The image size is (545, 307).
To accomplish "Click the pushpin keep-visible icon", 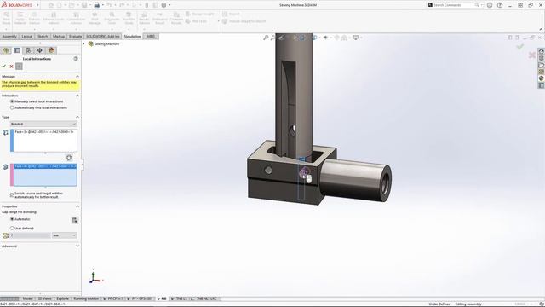I will click(x=19, y=67).
